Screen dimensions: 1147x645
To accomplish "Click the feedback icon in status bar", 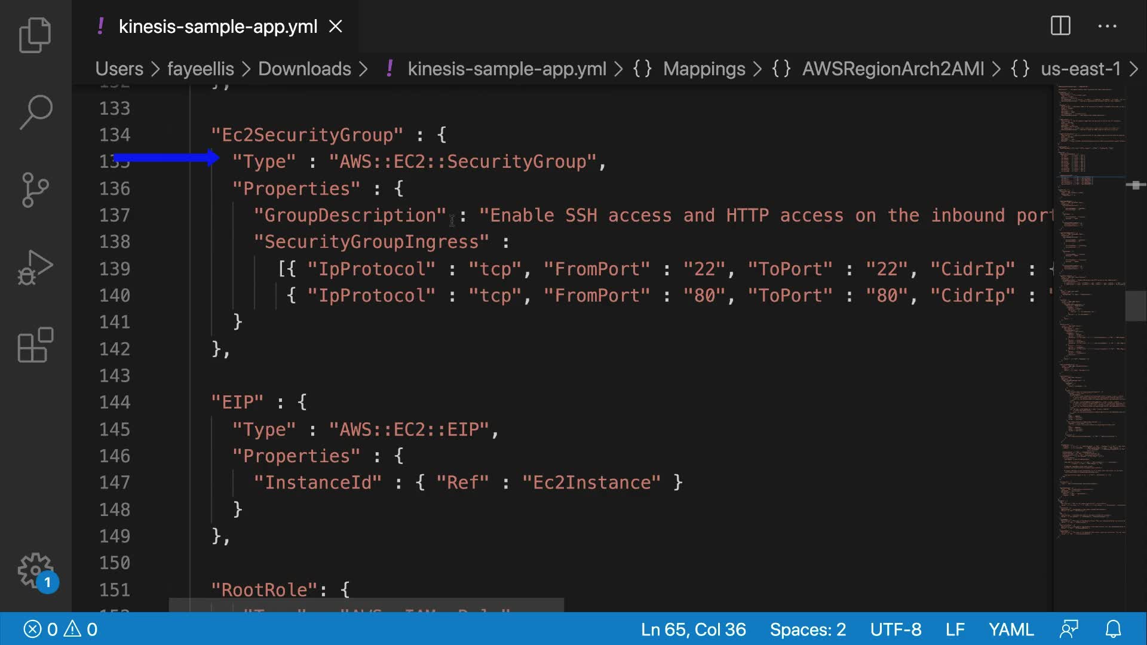I will (1069, 629).
